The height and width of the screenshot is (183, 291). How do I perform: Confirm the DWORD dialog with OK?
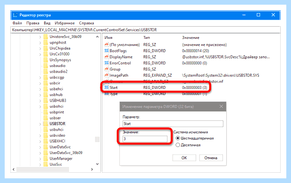click(x=184, y=158)
